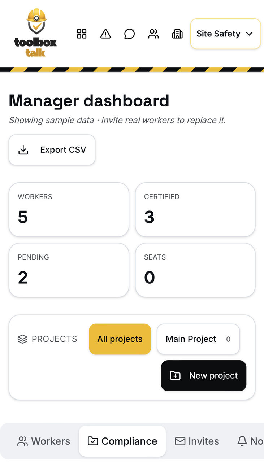Switch to the Workers tab
Screen dimensions: 264x462
tap(44, 441)
